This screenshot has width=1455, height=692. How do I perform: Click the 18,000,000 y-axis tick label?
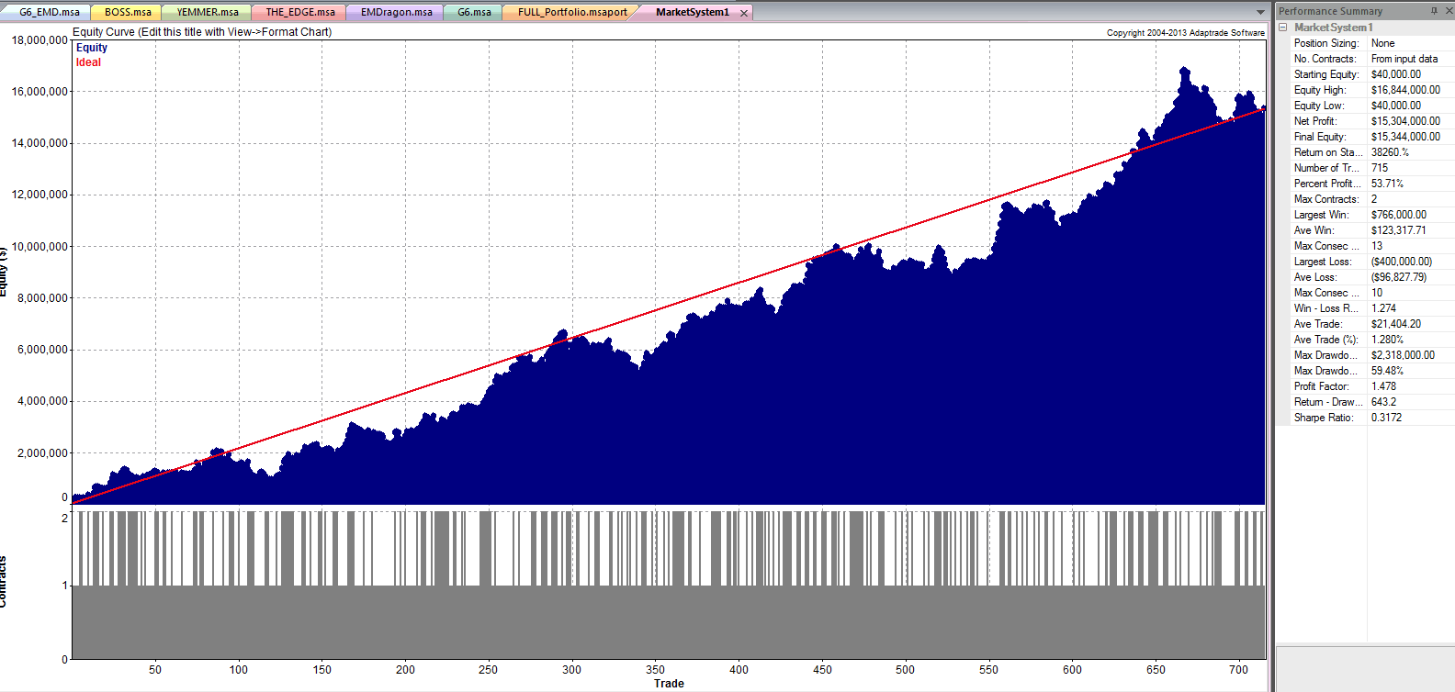coord(39,40)
